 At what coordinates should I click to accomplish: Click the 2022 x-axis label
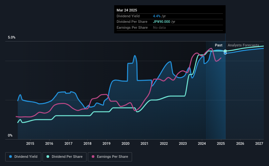tap(164, 143)
